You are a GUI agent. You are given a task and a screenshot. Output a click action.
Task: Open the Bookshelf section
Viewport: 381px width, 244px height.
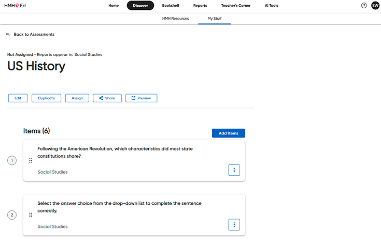coord(171,6)
